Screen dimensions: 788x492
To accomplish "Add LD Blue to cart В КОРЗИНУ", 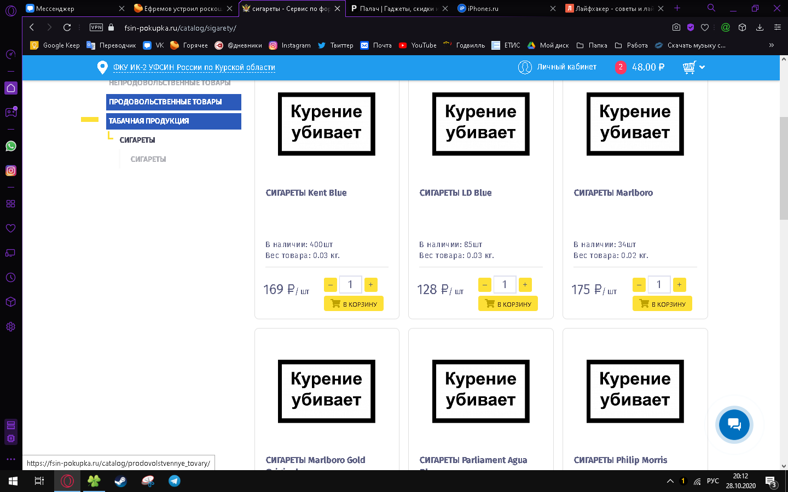I will pyautogui.click(x=508, y=304).
